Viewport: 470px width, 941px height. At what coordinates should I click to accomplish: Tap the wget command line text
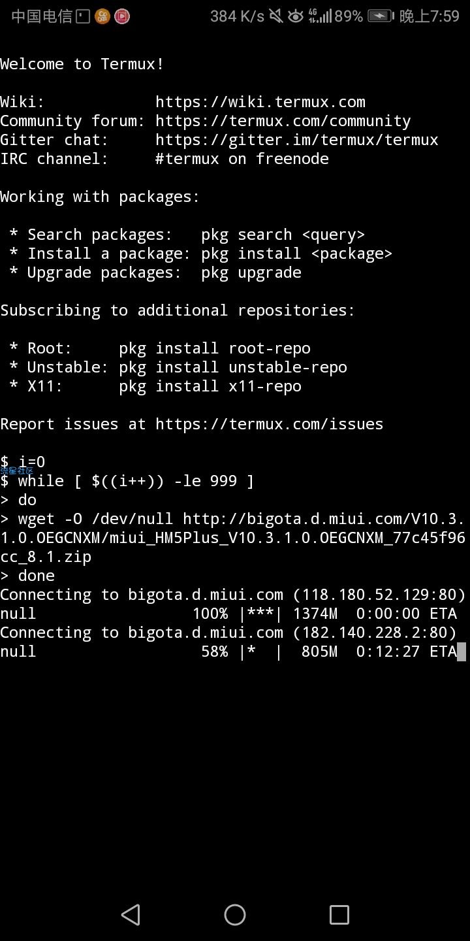[233, 538]
